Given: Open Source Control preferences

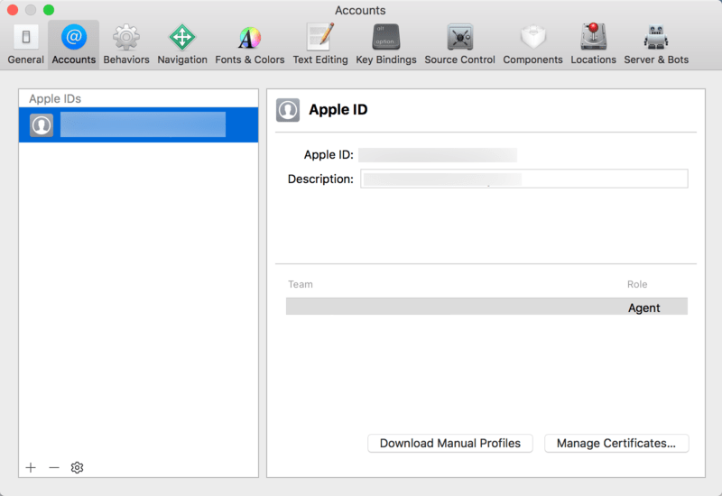Looking at the screenshot, I should (x=459, y=44).
